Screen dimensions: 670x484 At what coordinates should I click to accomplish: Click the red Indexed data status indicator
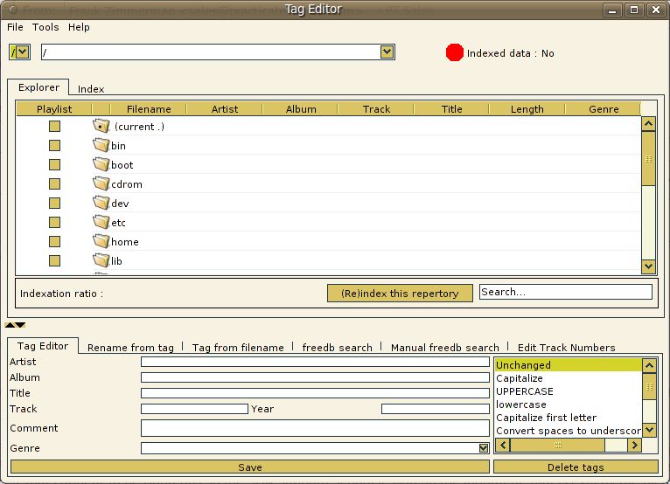[x=455, y=52]
